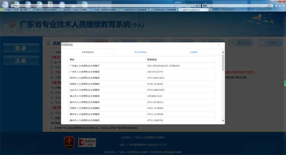Viewport: 286px width, 155px height.
Task: Click the dialog scrollbar down arrow
Action: pos(223,120)
